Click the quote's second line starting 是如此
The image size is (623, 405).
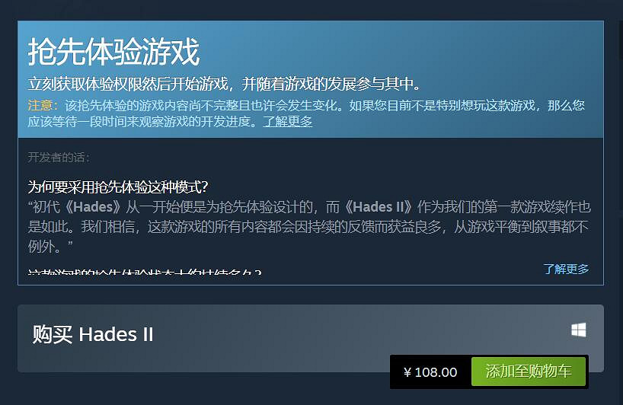(308, 227)
